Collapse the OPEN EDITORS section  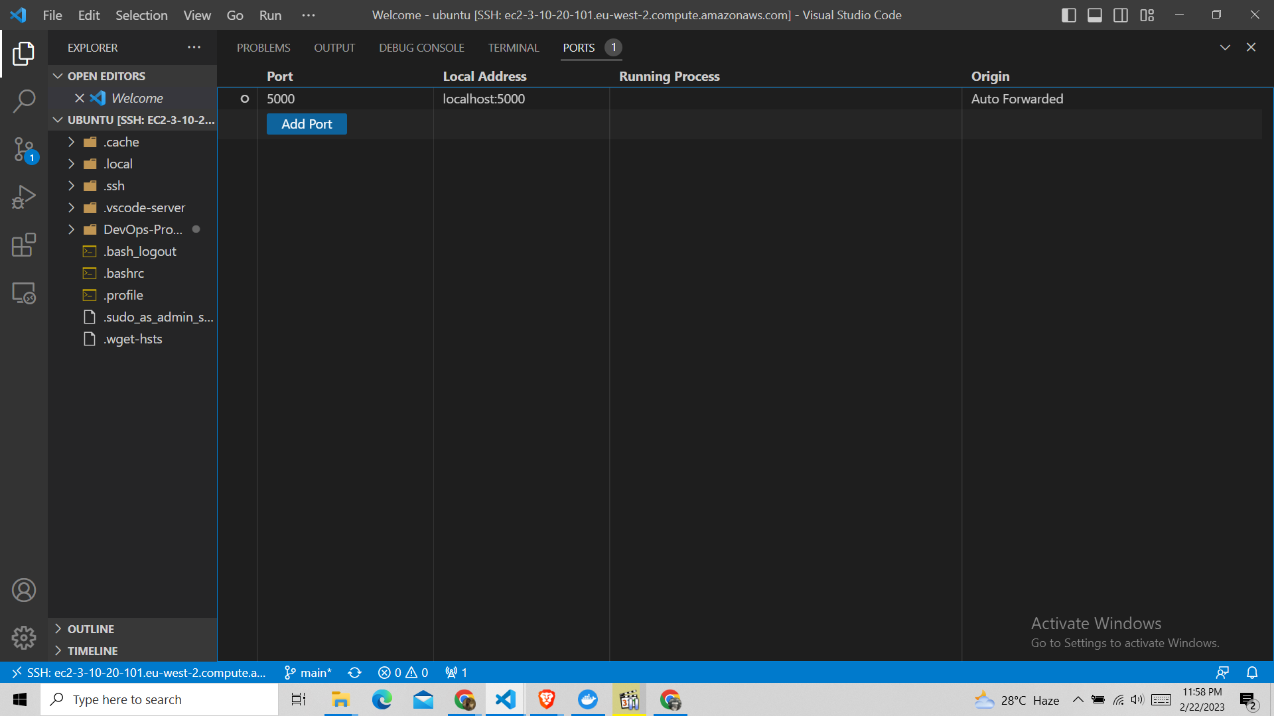tap(58, 76)
